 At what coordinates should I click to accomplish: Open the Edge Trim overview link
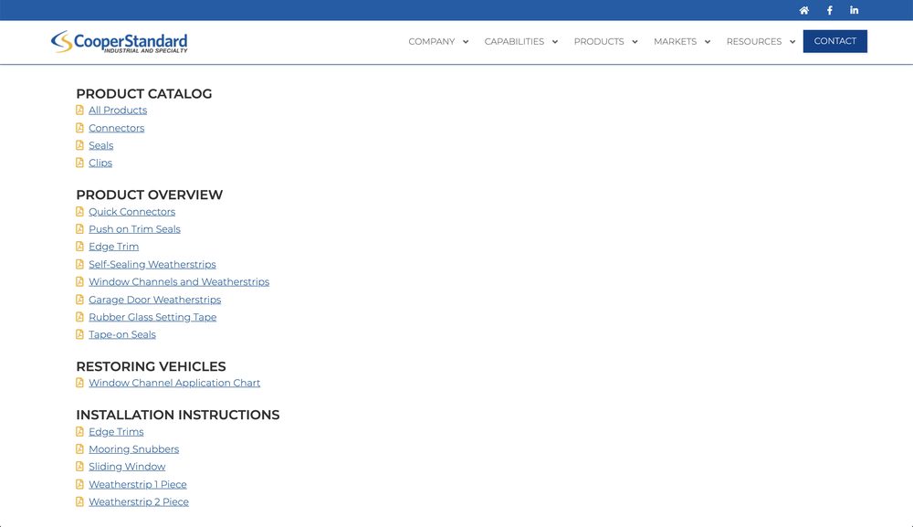pos(113,247)
